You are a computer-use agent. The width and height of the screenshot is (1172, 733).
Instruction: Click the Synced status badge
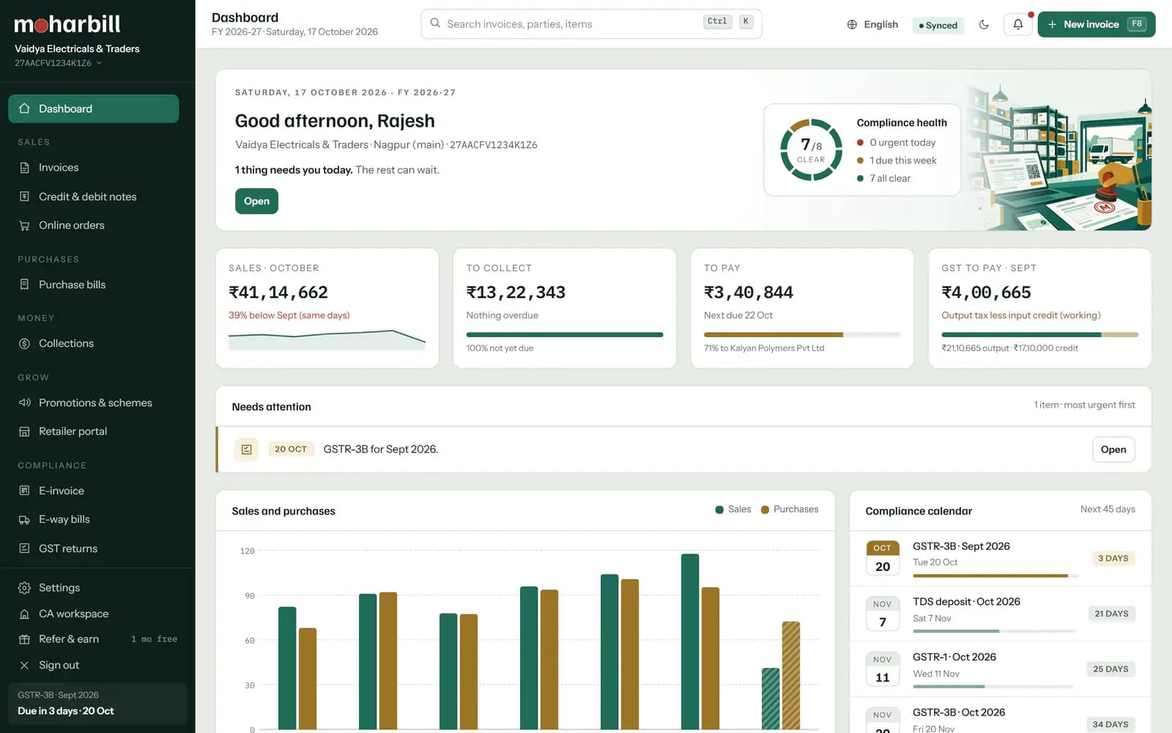(938, 25)
